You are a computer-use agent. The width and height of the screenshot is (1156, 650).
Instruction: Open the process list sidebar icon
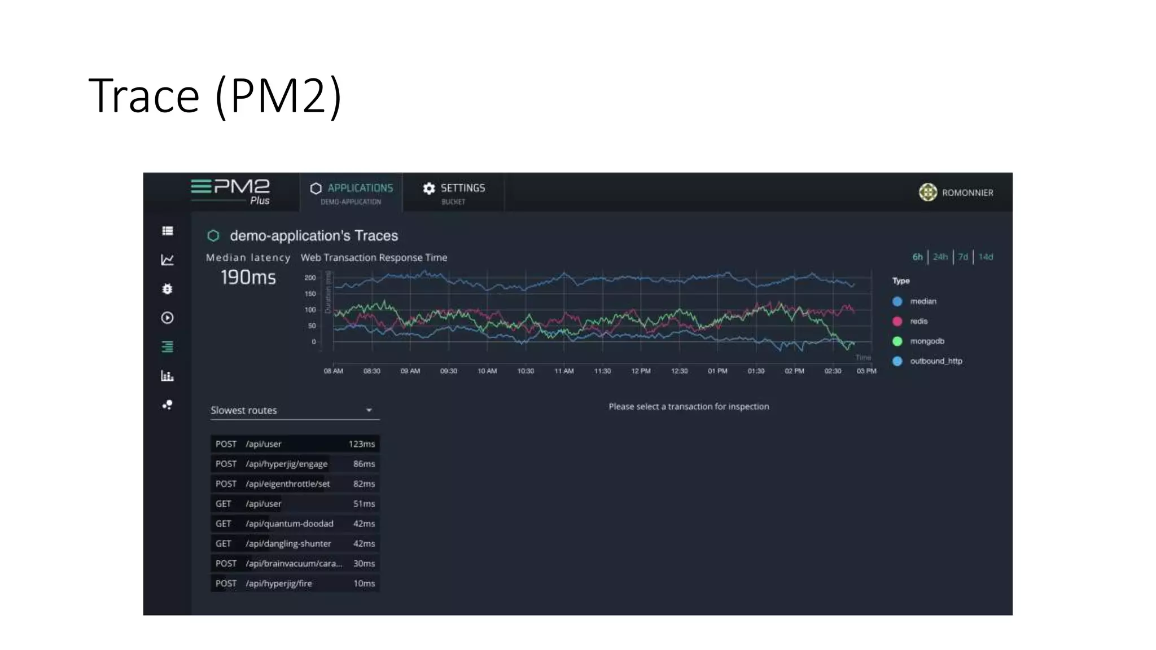(x=167, y=231)
